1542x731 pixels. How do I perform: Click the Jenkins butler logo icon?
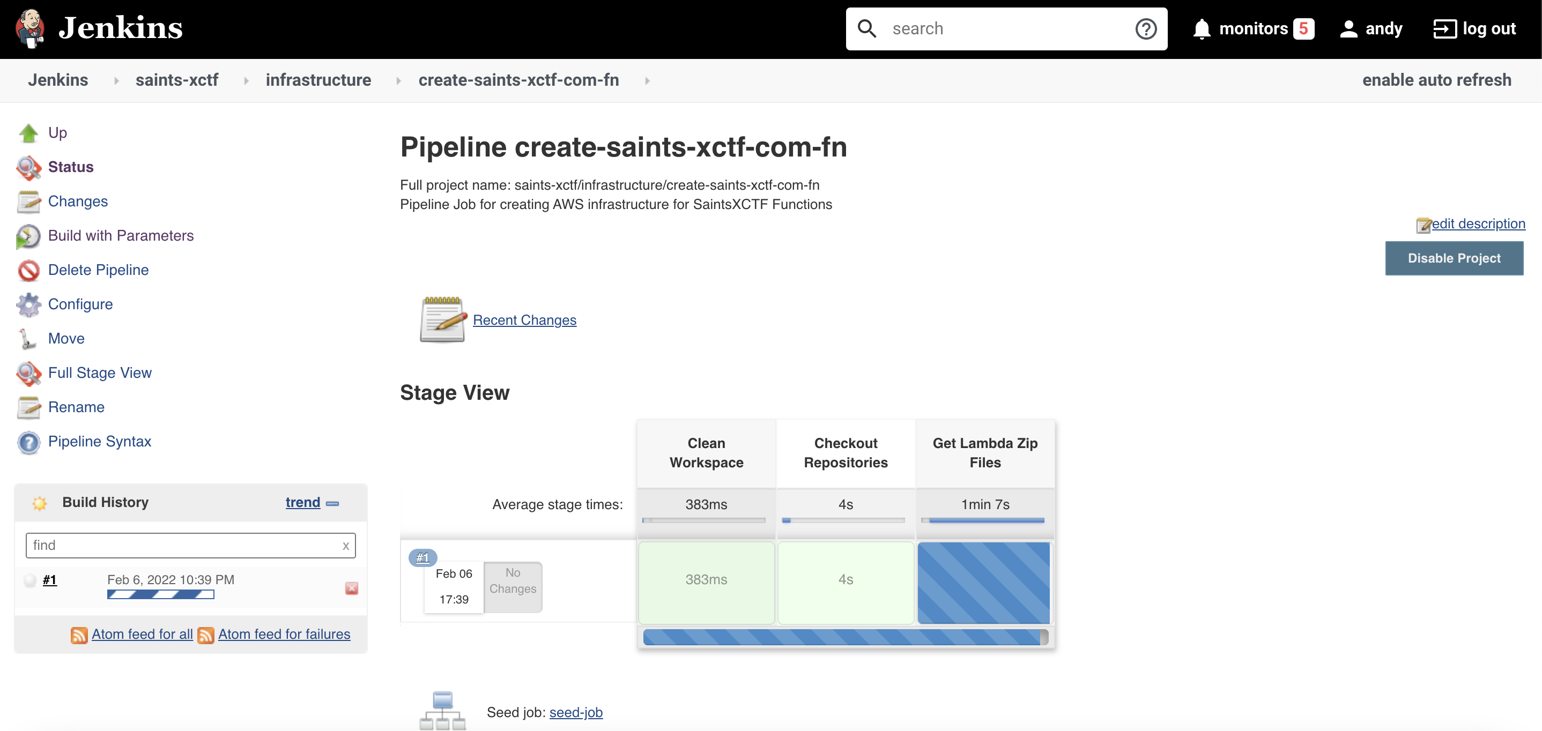coord(30,28)
